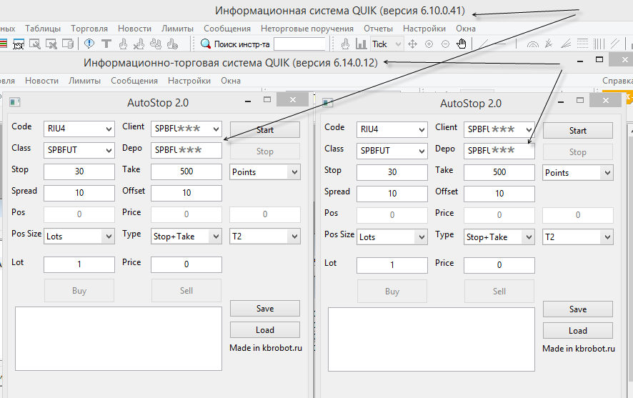The height and width of the screenshot is (398, 633).
Task: Click Save button in left AutoStop window
Action: click(x=265, y=309)
